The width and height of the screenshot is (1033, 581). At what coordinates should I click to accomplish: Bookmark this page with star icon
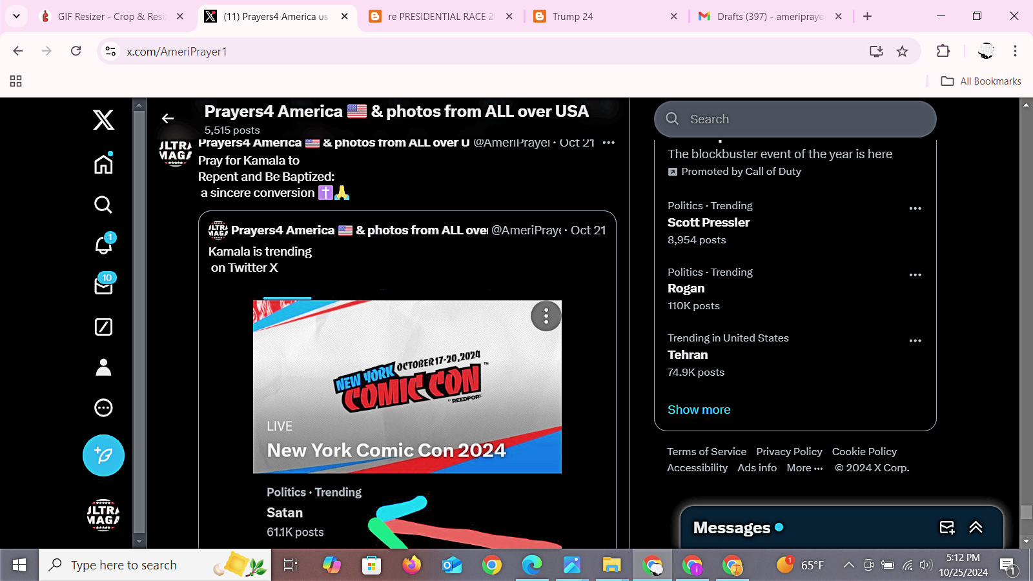coord(903,52)
